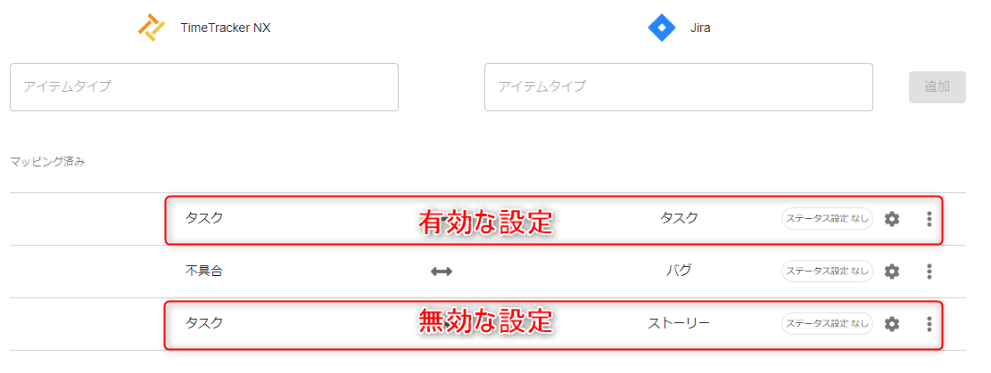Click the Jira logo icon
Viewport: 991px width, 373px height.
(662, 28)
